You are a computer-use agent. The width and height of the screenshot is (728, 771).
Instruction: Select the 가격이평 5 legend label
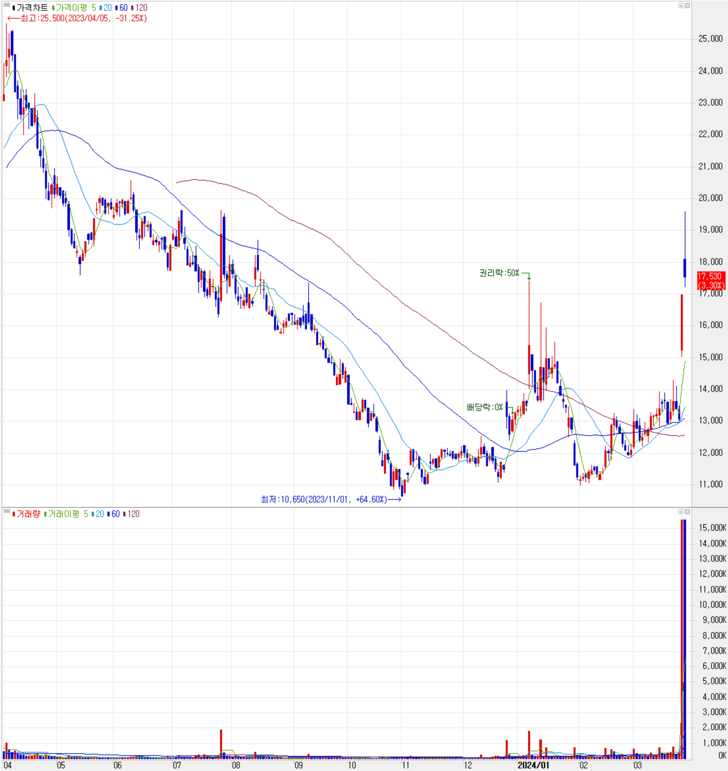point(74,8)
